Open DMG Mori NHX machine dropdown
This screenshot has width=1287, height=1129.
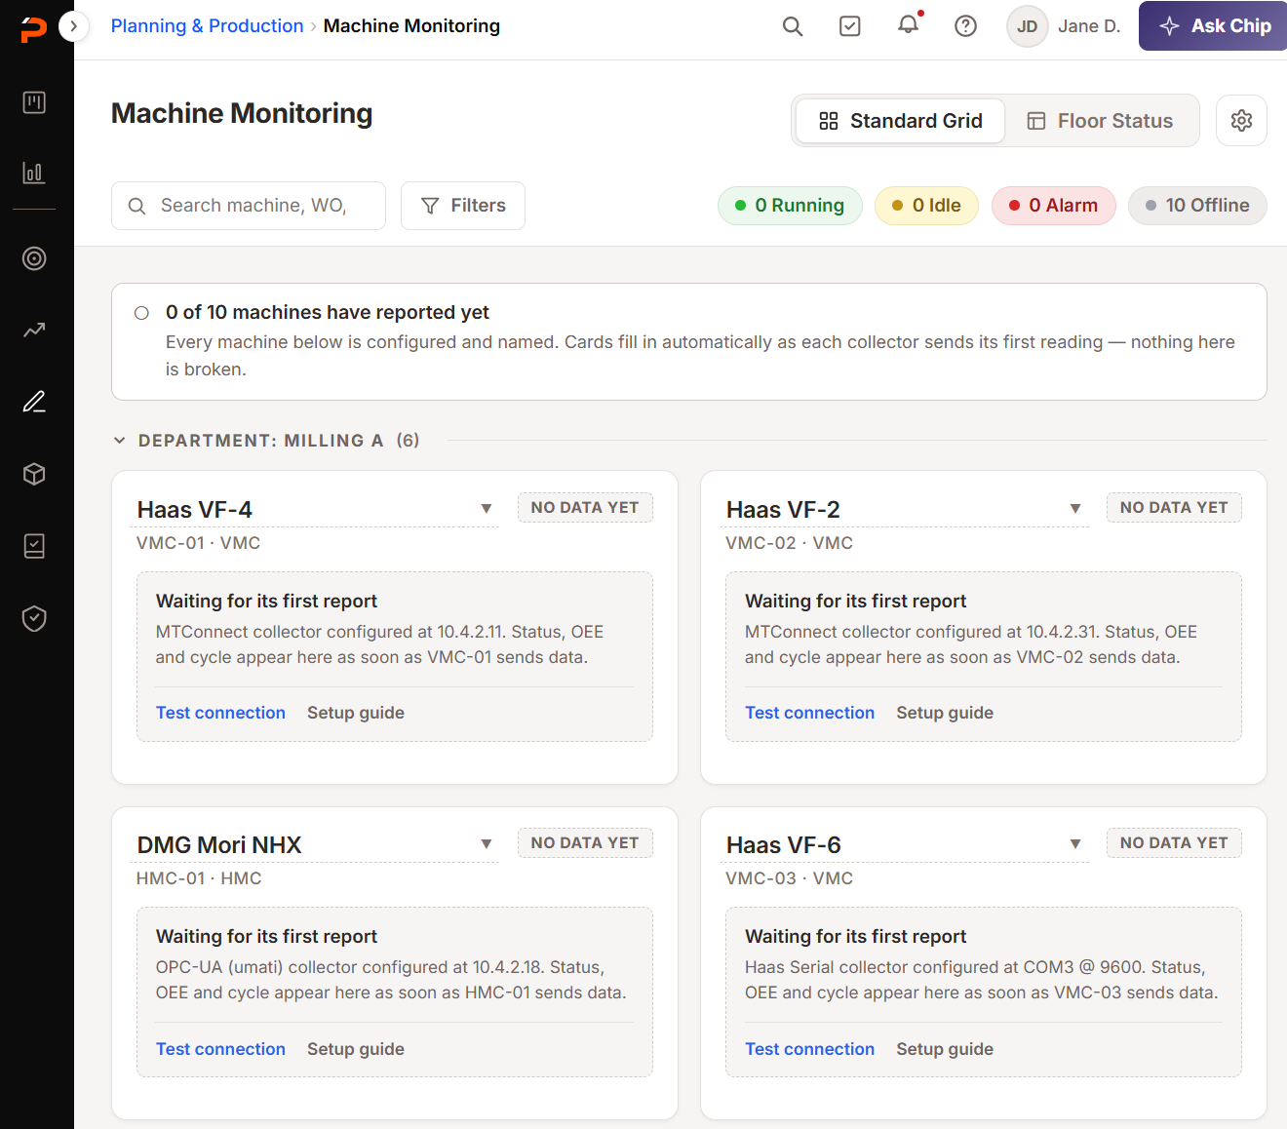[x=487, y=844]
